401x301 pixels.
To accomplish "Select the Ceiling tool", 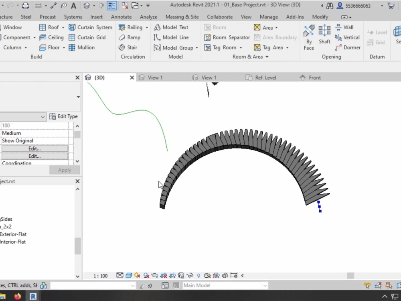I will click(x=51, y=37).
